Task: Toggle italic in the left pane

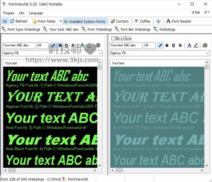Action: coord(53,45)
